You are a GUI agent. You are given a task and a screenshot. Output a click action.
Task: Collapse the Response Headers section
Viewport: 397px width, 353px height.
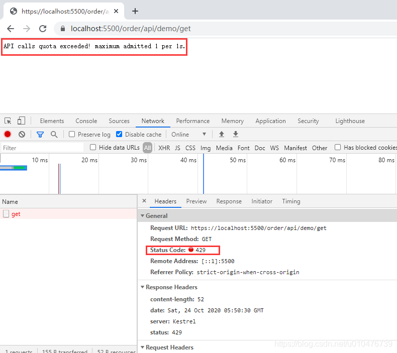tap(143, 287)
